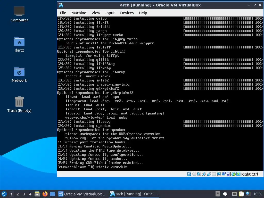Click the '(5/5) Probing GDK-Pixbuf loader modules...' line
Screen dimensions: 264x198
pos(100,163)
